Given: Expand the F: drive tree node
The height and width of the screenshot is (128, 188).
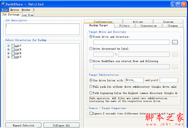Looking at the screenshot, I should click(x=8, y=57).
